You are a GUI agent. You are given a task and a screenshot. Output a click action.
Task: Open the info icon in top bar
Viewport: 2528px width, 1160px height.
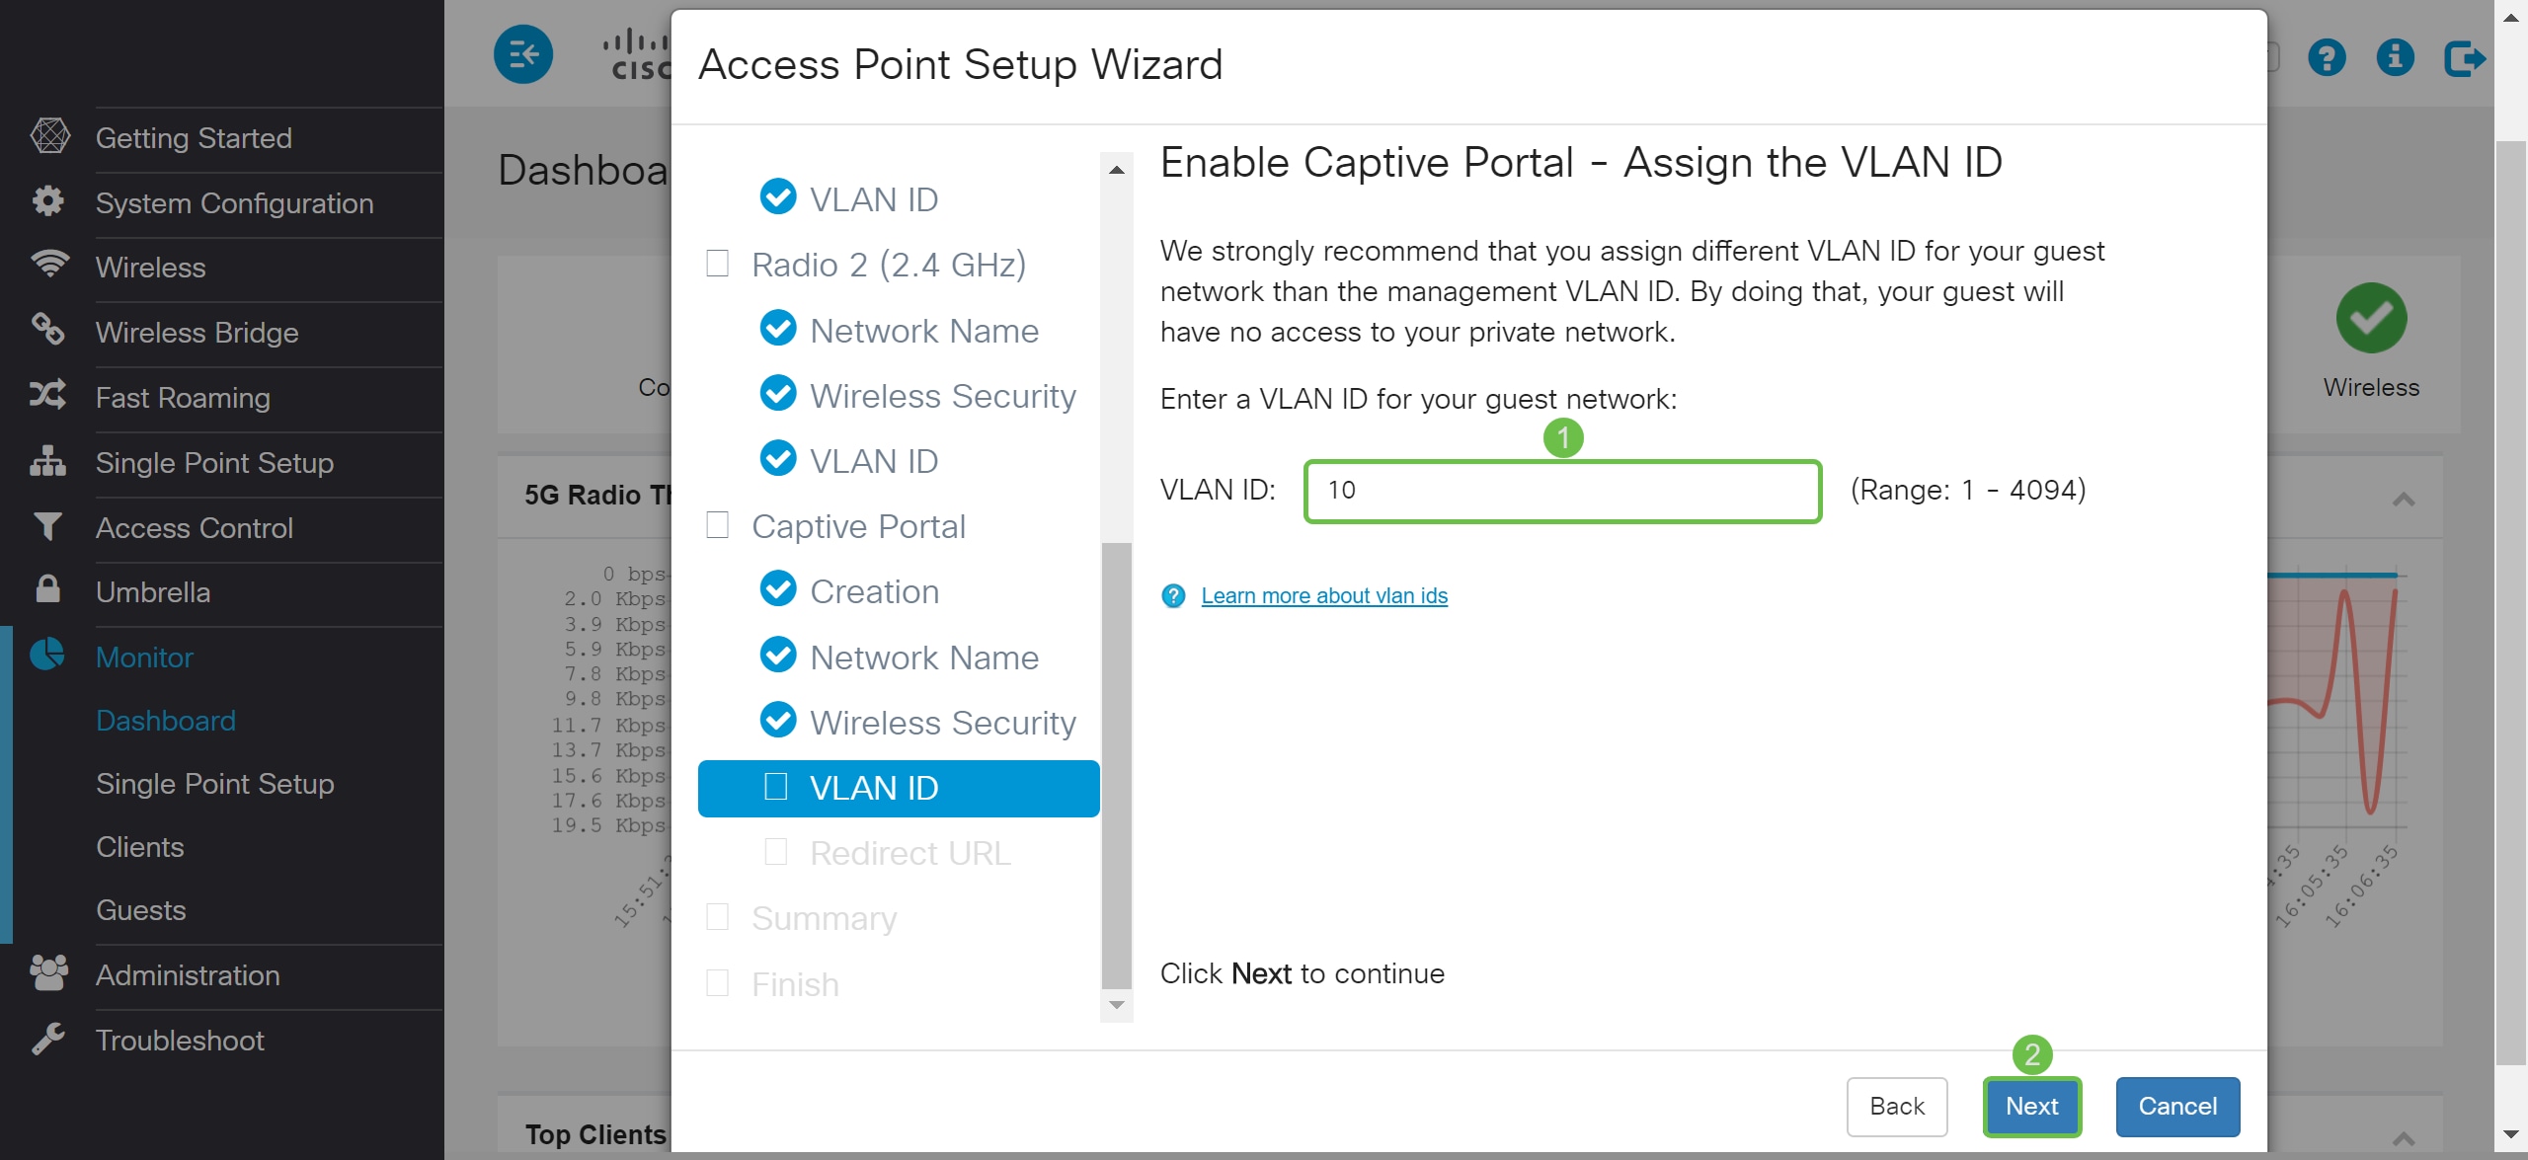click(2395, 57)
